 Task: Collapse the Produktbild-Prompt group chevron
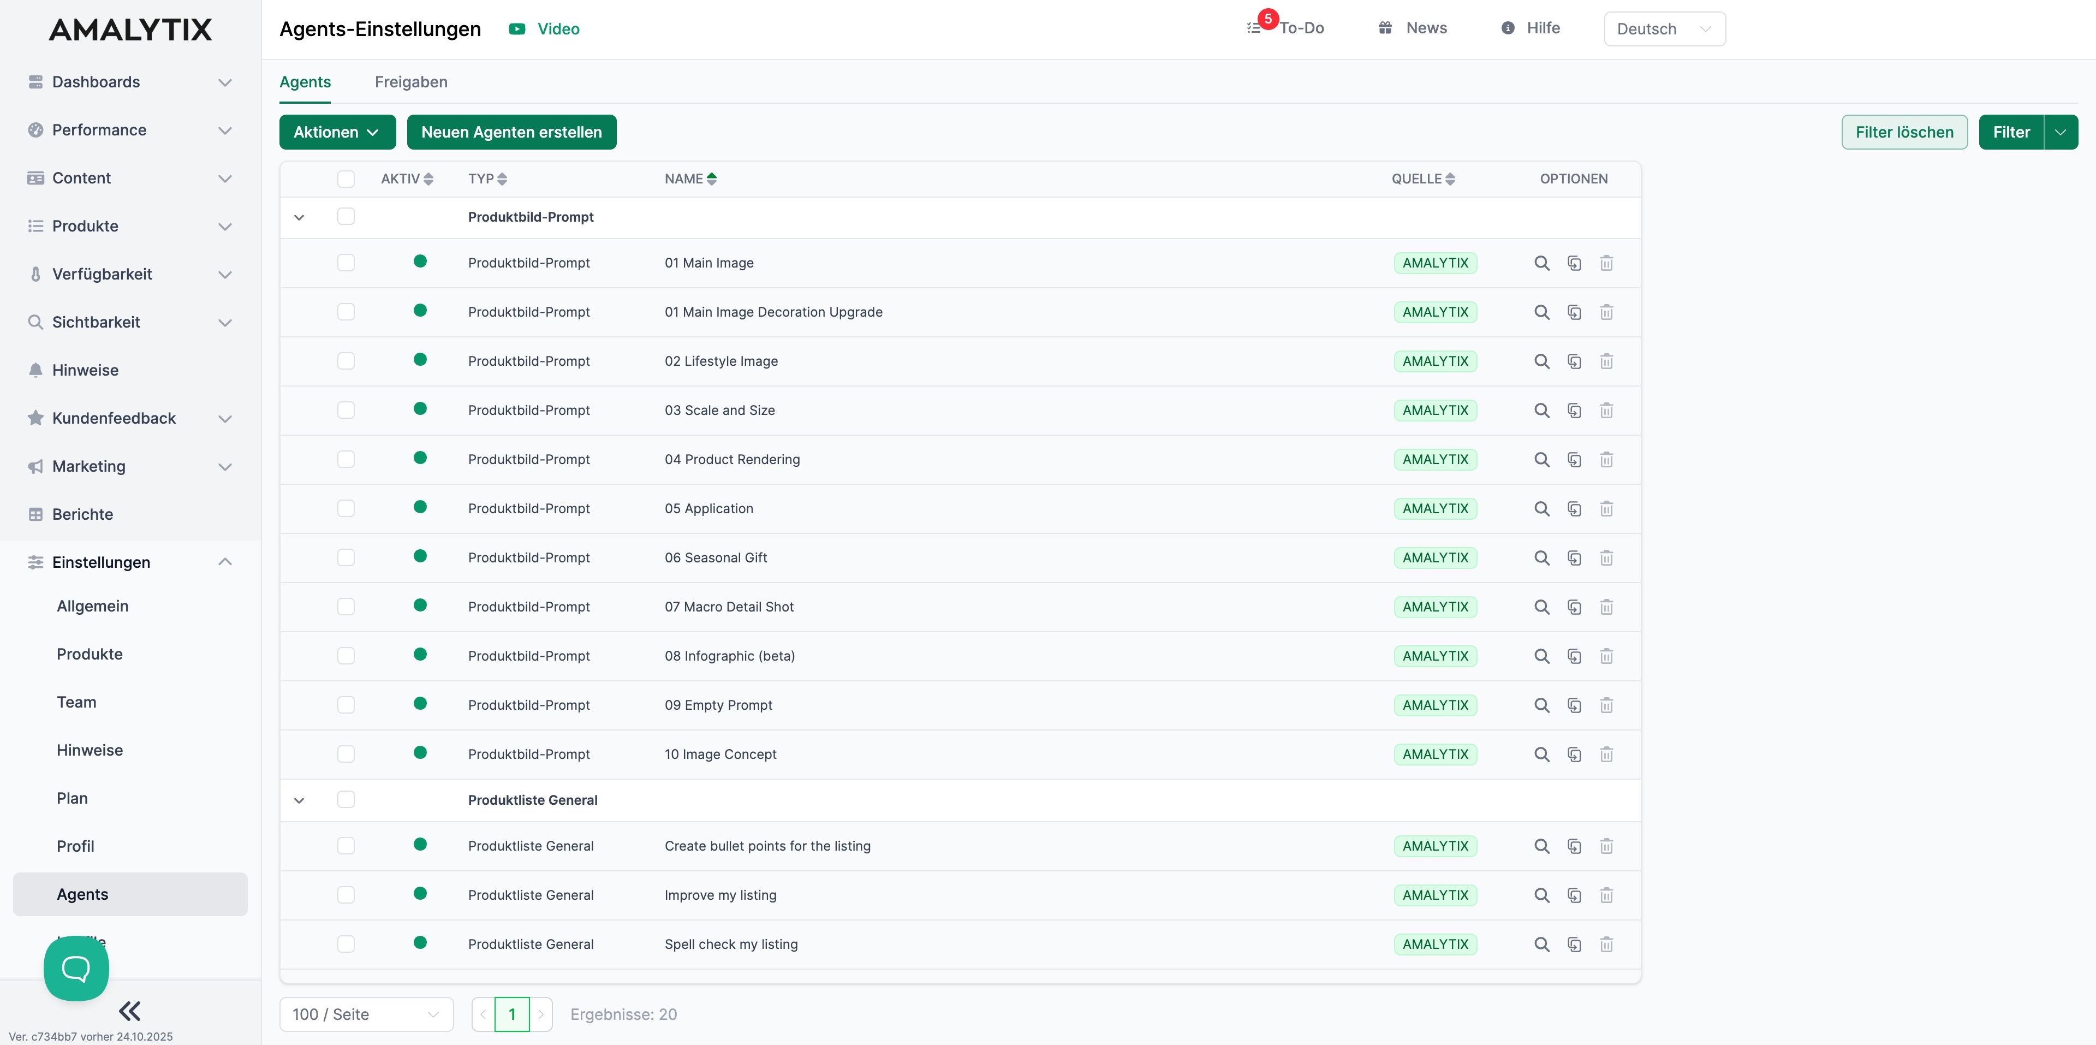tap(299, 217)
